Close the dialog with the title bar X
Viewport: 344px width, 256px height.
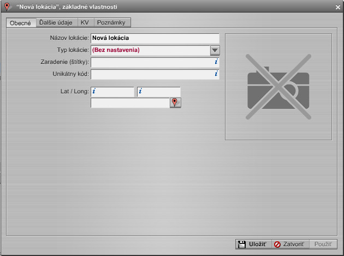[x=338, y=7]
